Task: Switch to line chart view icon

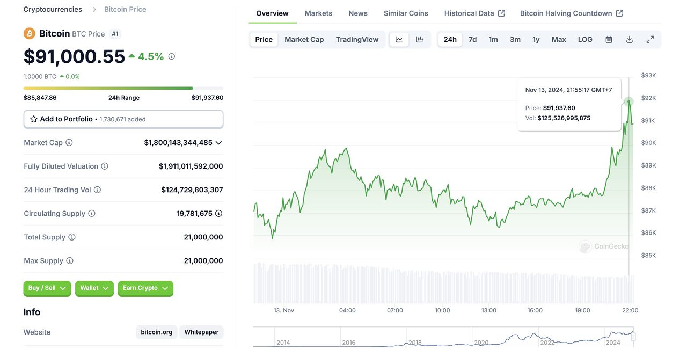Action: coord(399,39)
